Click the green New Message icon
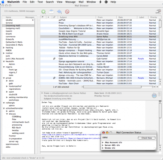The image size is (163, 160). [43, 12]
